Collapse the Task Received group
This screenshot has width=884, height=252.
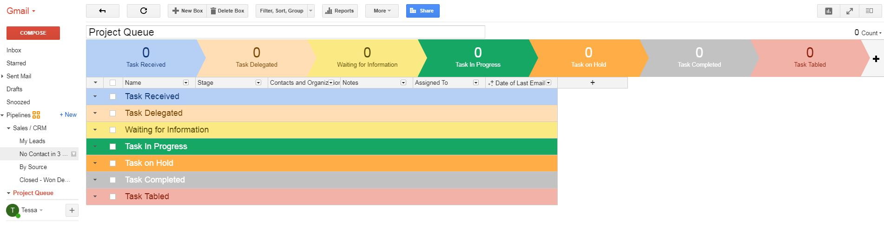pyautogui.click(x=95, y=96)
